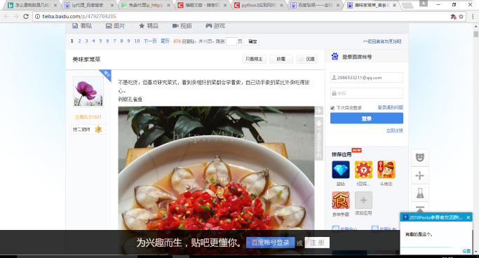Open the 食 food game app icon
Image resolution: width=479 pixels, height=258 pixels.
coord(341,201)
